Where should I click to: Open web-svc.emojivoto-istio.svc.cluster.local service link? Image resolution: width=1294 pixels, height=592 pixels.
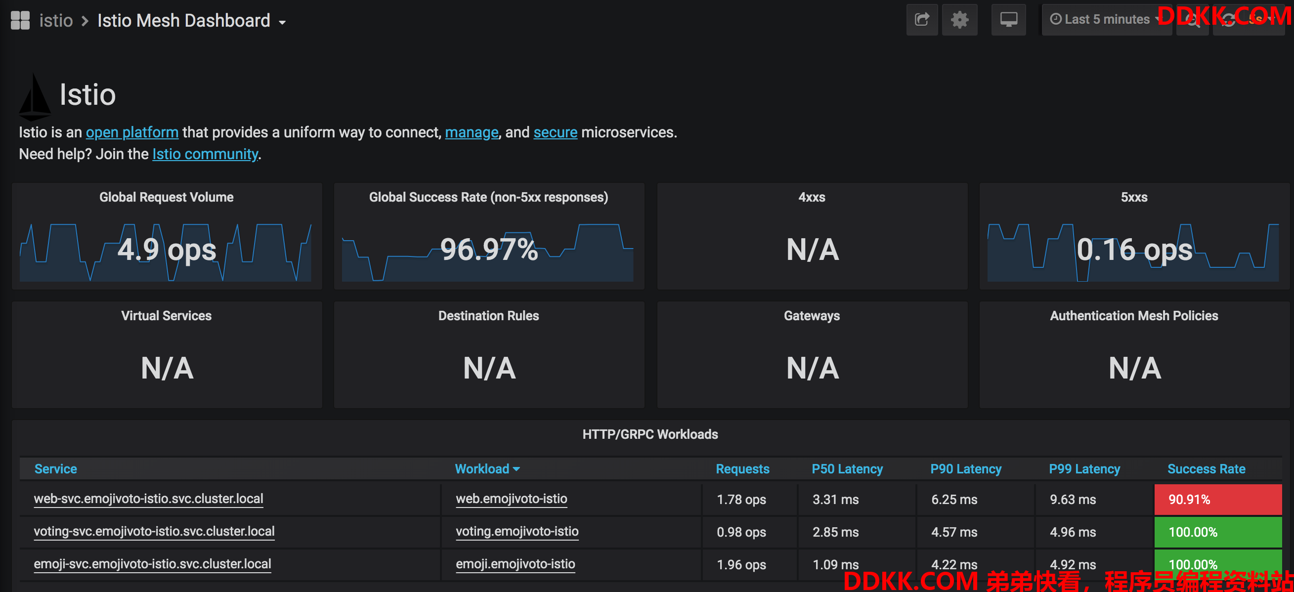(148, 499)
